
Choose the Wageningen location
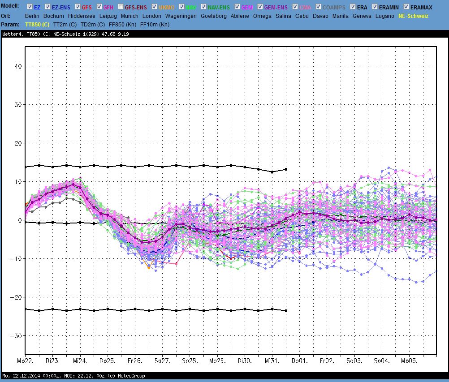(181, 16)
